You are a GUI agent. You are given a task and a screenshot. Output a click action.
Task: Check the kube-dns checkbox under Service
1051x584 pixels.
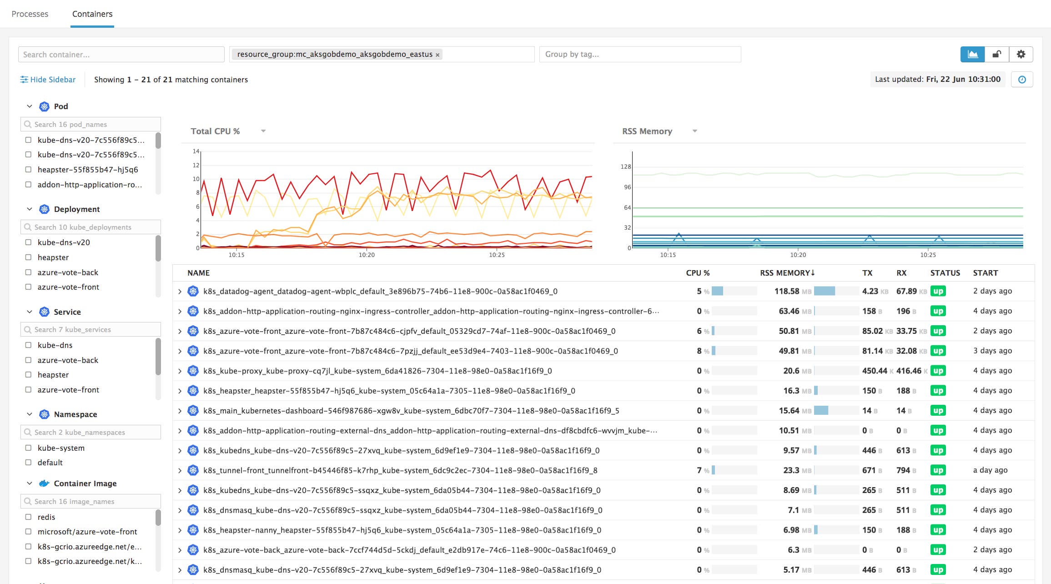29,345
